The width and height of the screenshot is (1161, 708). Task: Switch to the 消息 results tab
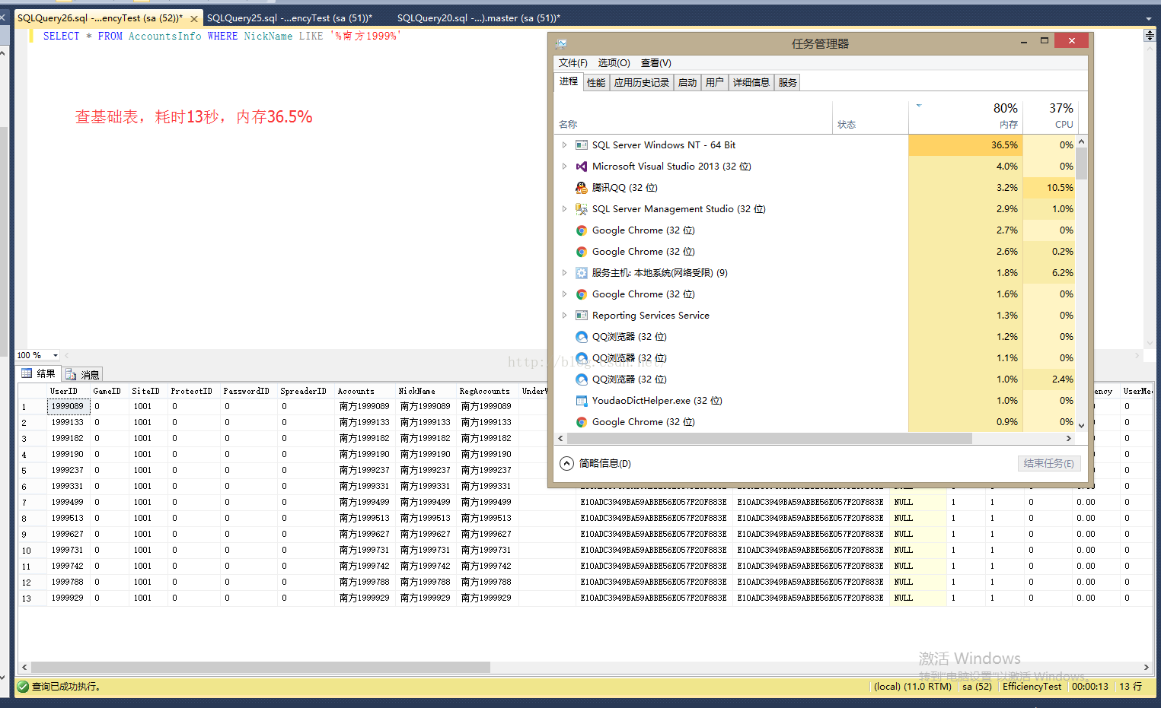point(82,374)
